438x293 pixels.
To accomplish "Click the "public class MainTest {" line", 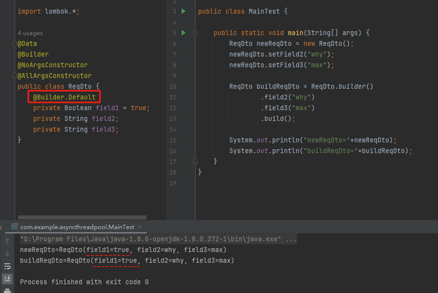I will 243,11.
